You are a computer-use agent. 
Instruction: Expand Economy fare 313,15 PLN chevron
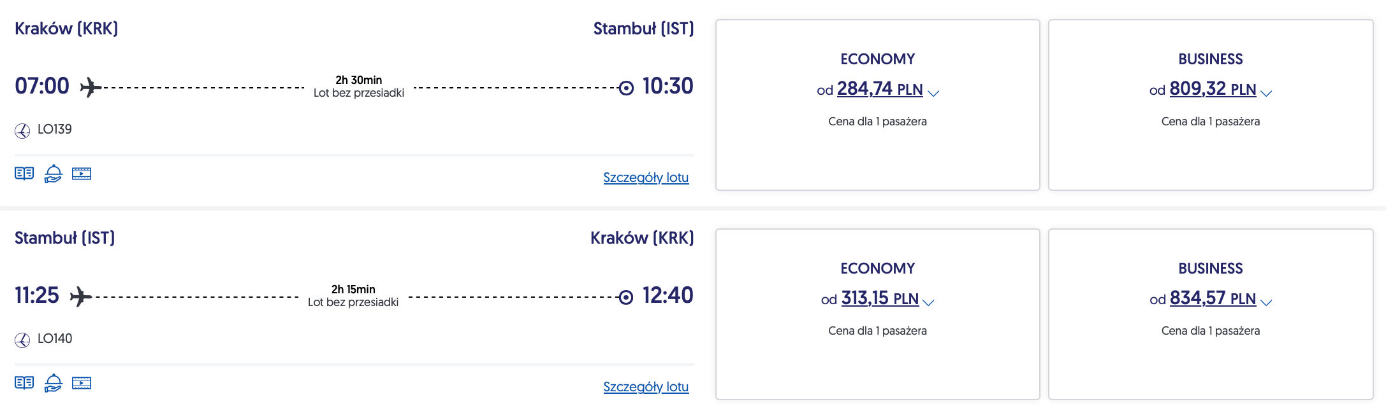click(928, 302)
